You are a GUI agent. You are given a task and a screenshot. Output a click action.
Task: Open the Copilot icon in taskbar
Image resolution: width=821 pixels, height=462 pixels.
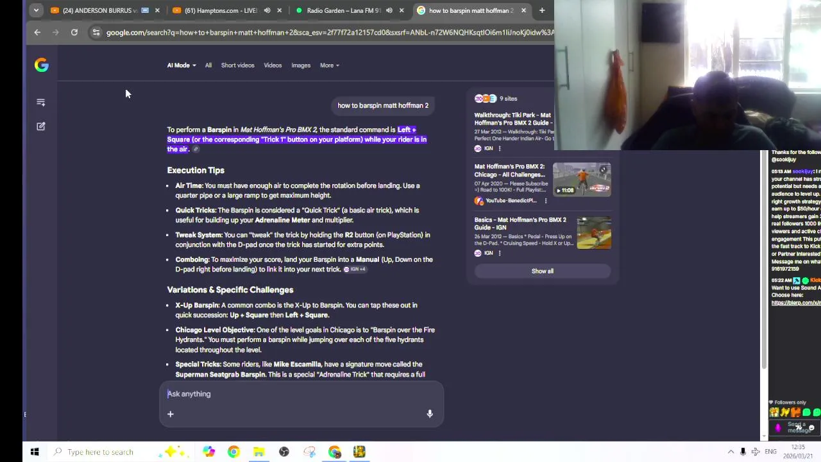click(208, 452)
